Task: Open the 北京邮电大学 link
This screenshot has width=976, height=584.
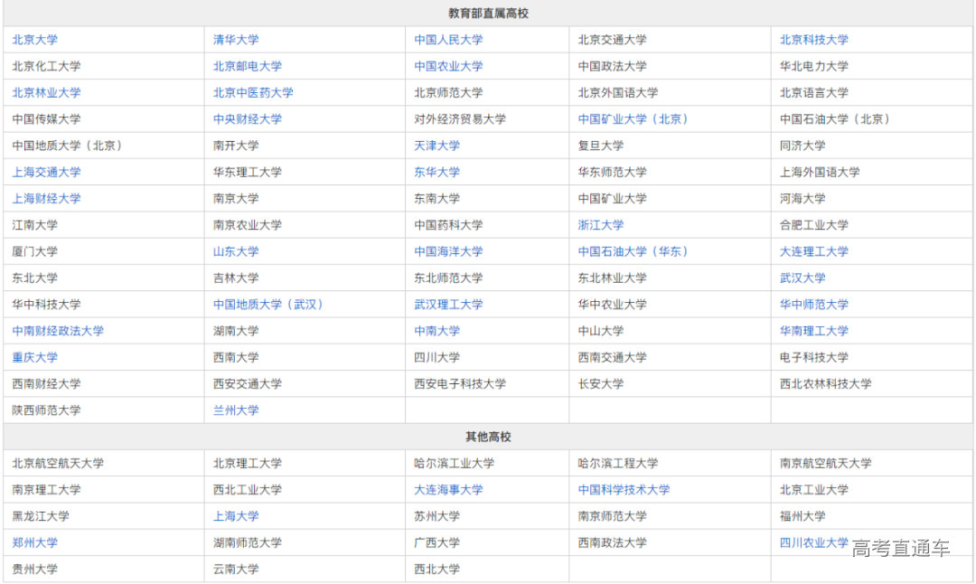Action: [x=248, y=66]
